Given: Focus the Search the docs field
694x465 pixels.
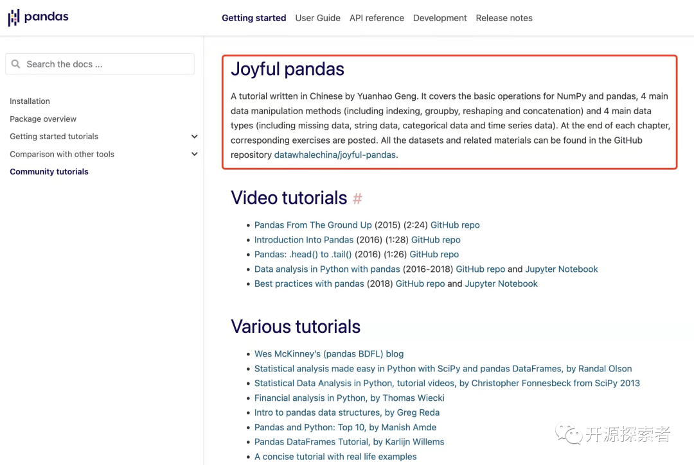Looking at the screenshot, I should tap(100, 64).
